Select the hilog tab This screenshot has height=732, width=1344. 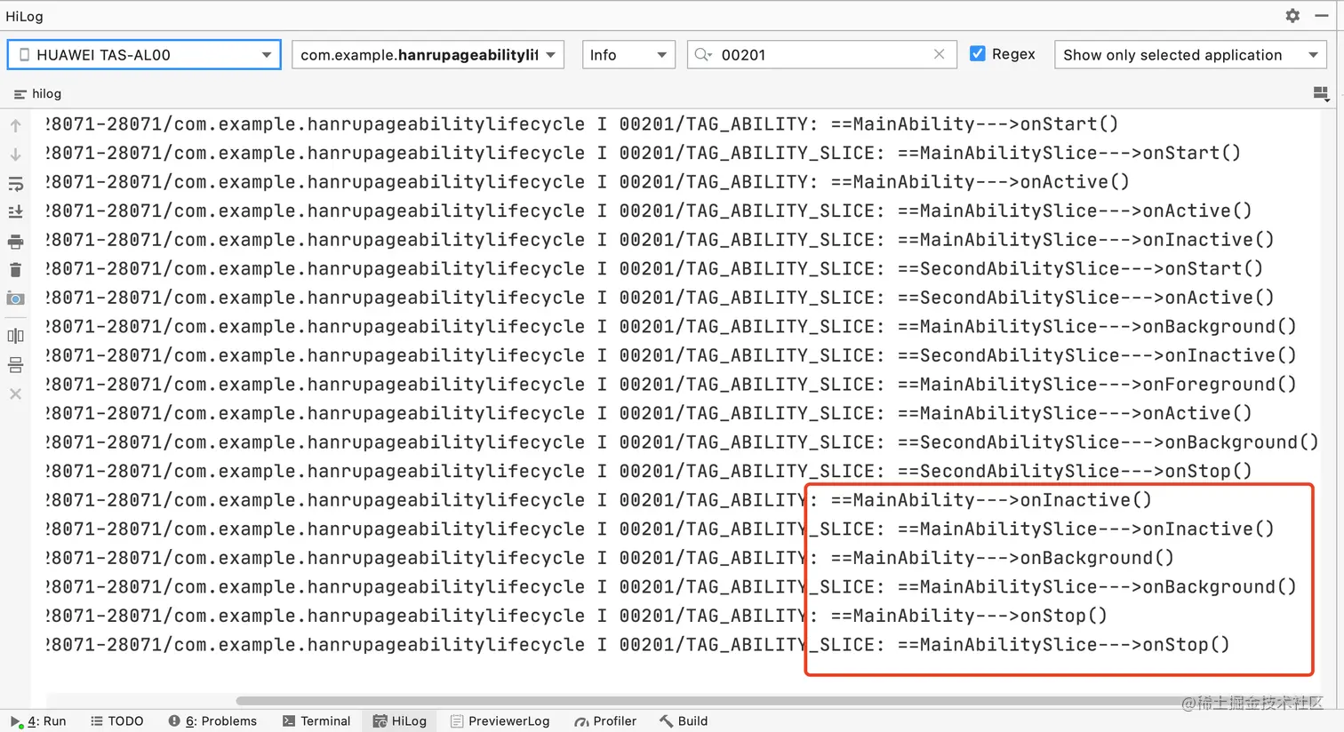pos(38,94)
